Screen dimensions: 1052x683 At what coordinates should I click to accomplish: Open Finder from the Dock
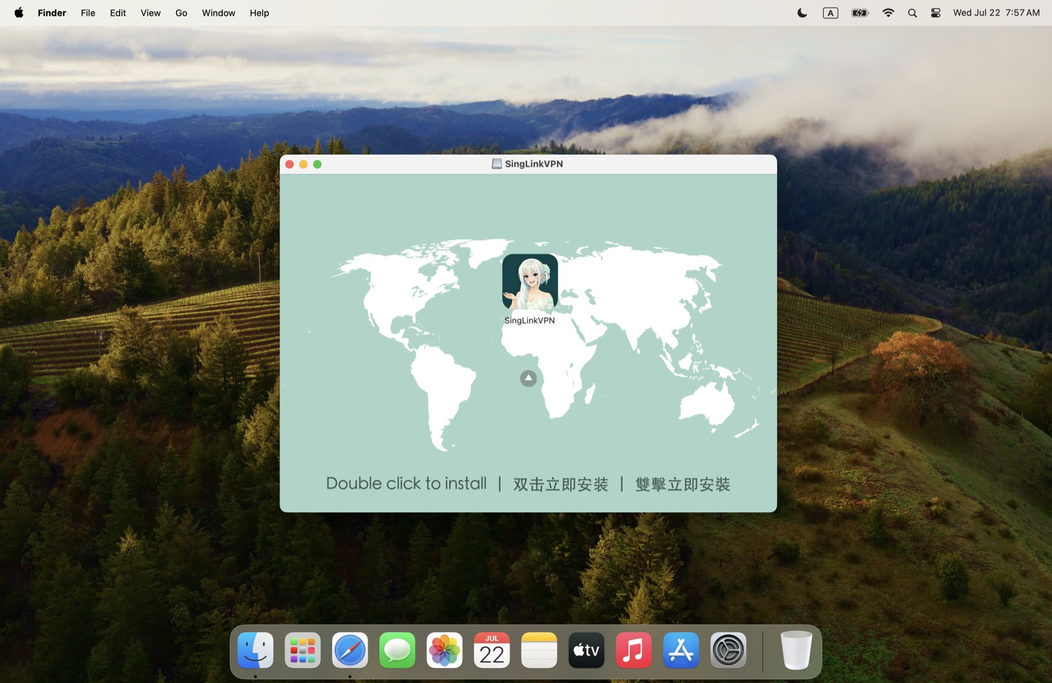click(255, 650)
